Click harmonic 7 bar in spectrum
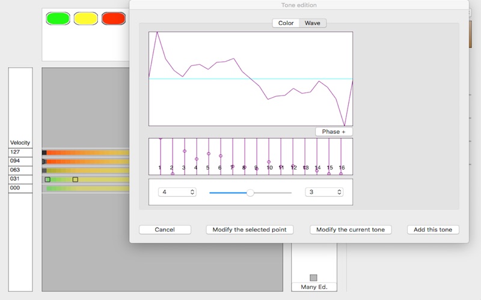The image size is (481, 300). pos(233,157)
